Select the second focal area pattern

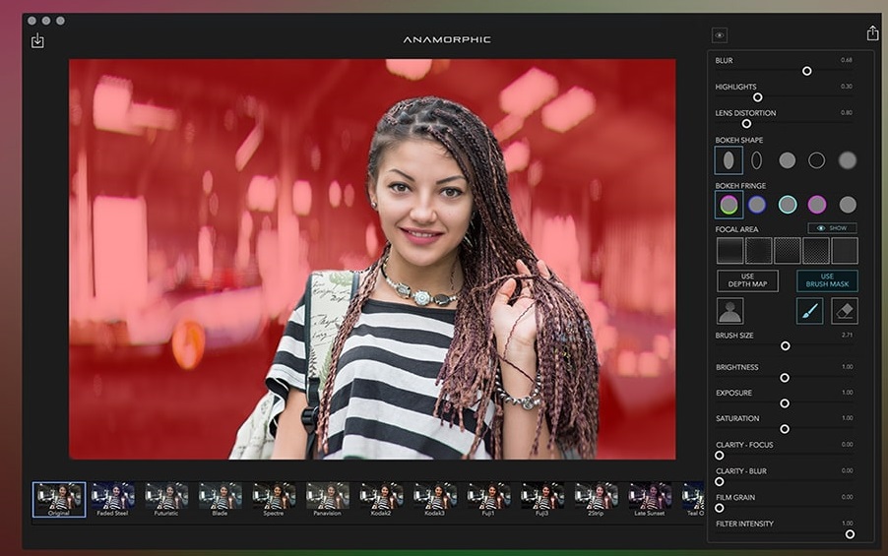coord(759,250)
